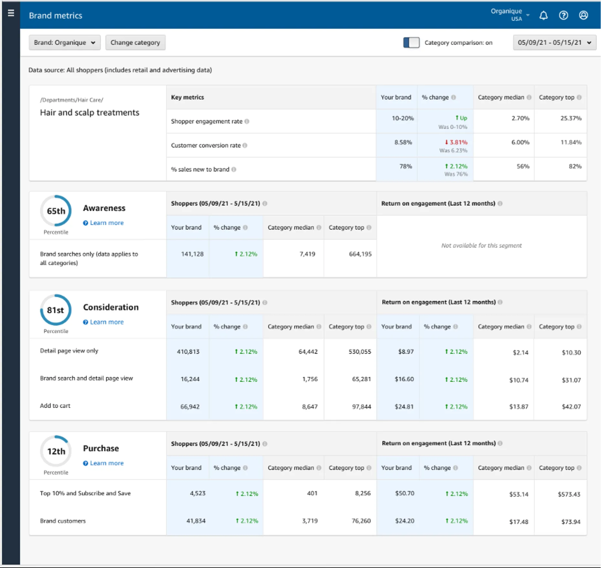Click the Brand metrics page title
Image resolution: width=601 pixels, height=568 pixels.
tap(56, 16)
